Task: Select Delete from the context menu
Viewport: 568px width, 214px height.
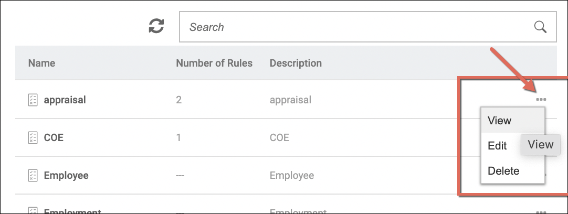Action: point(503,171)
